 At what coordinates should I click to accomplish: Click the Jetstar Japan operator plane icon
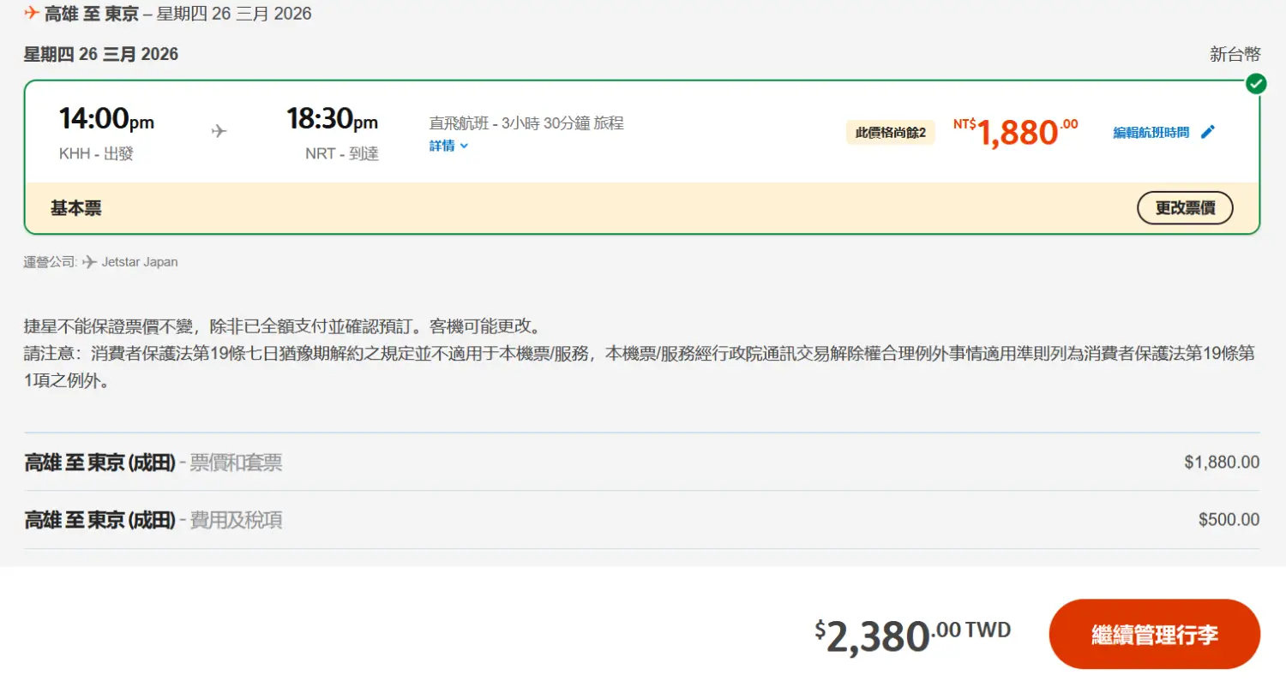(89, 262)
